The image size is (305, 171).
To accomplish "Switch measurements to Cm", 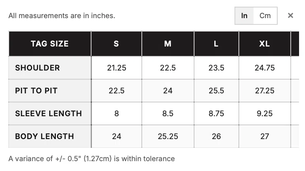I will (x=265, y=16).
